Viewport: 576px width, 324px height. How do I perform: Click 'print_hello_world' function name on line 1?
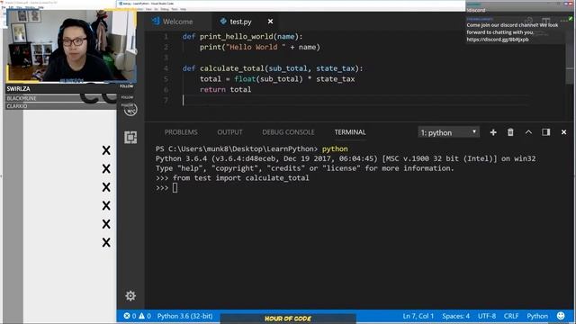pyautogui.click(x=237, y=36)
